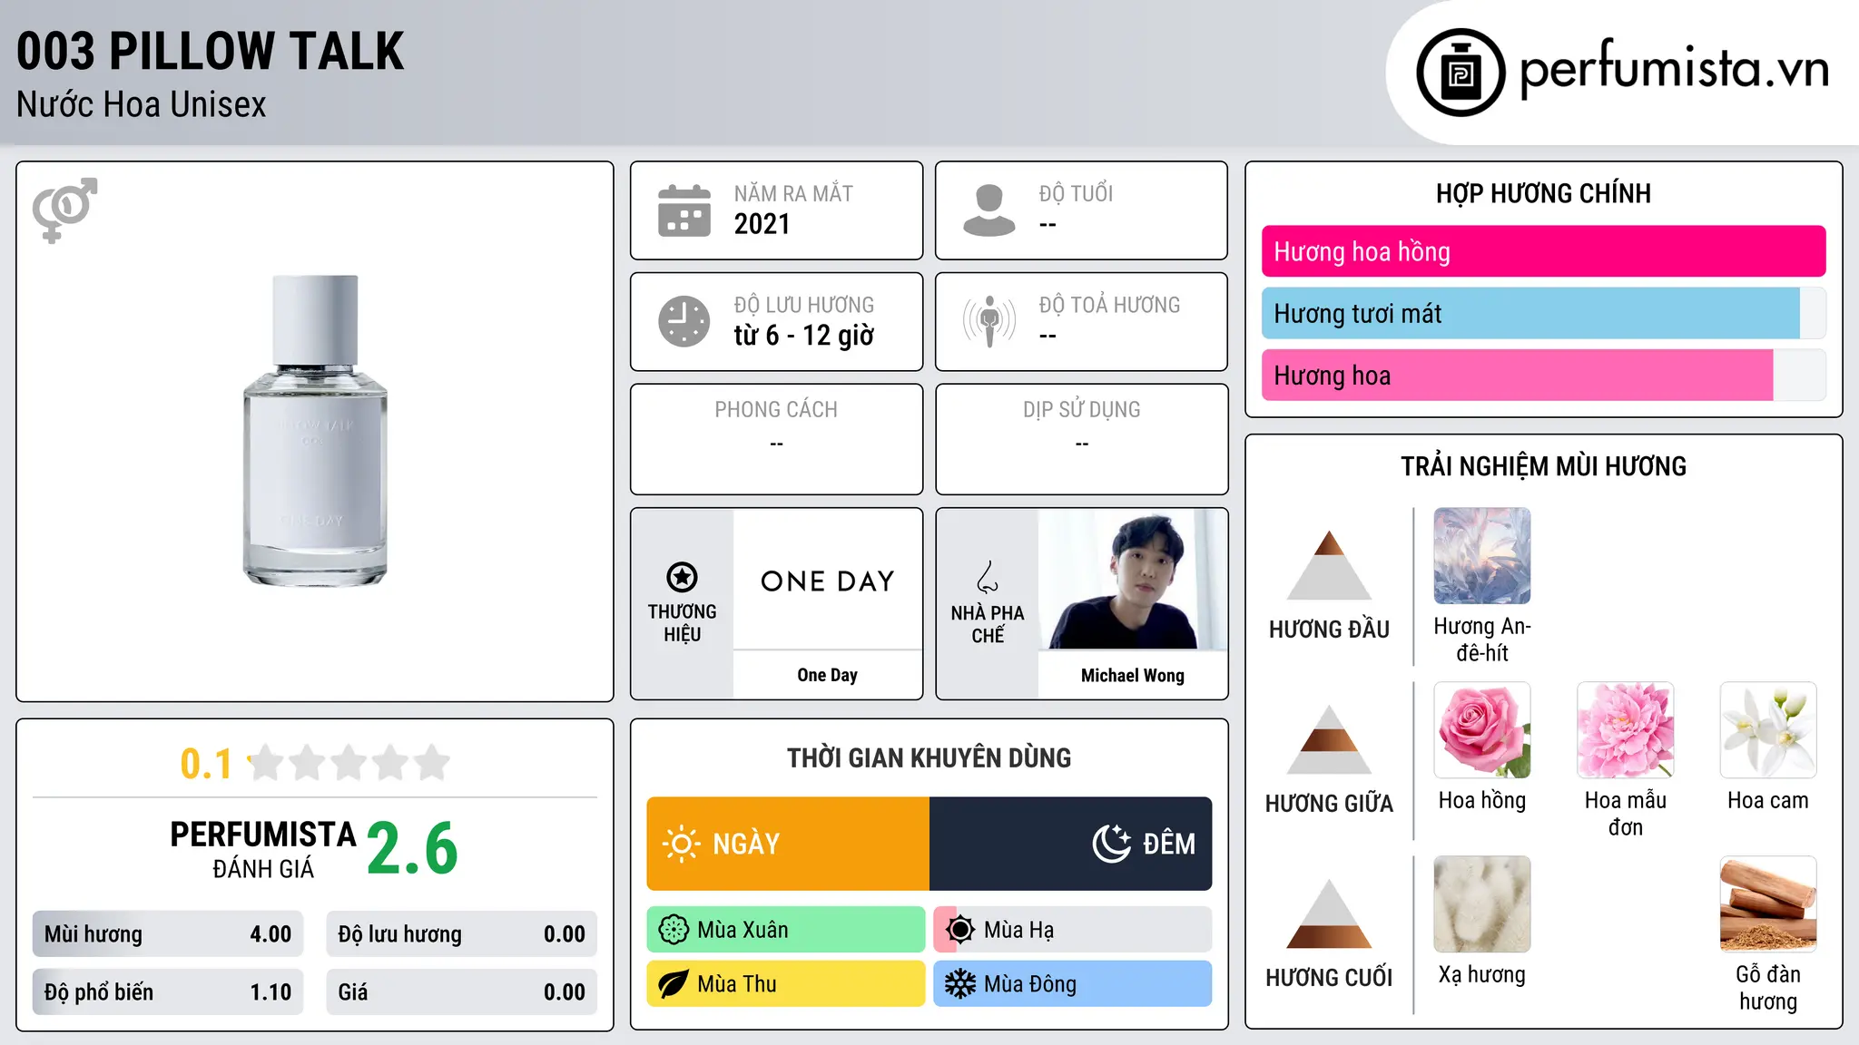Click the HỢP HƯƠNG CHÍNH heading
This screenshot has width=1859, height=1045.
[x=1544, y=193]
